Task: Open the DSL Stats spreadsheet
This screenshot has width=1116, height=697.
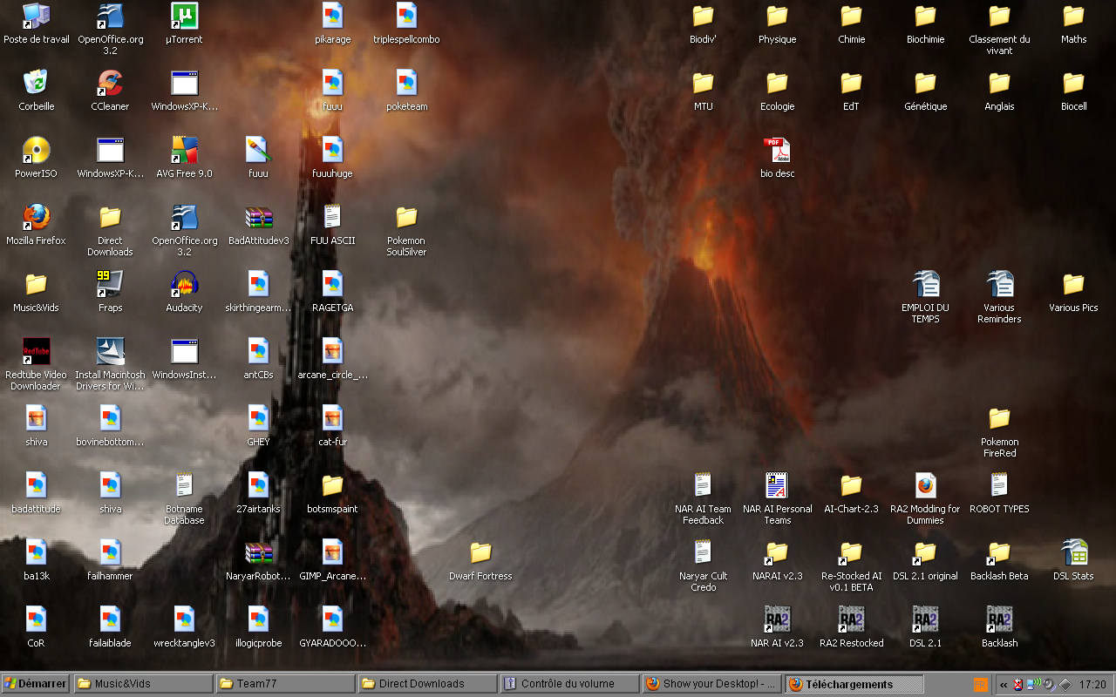Action: point(1073,553)
